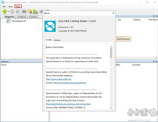The image size is (158, 122).
Task: Close the upper disk list panel
Action: (156, 16)
